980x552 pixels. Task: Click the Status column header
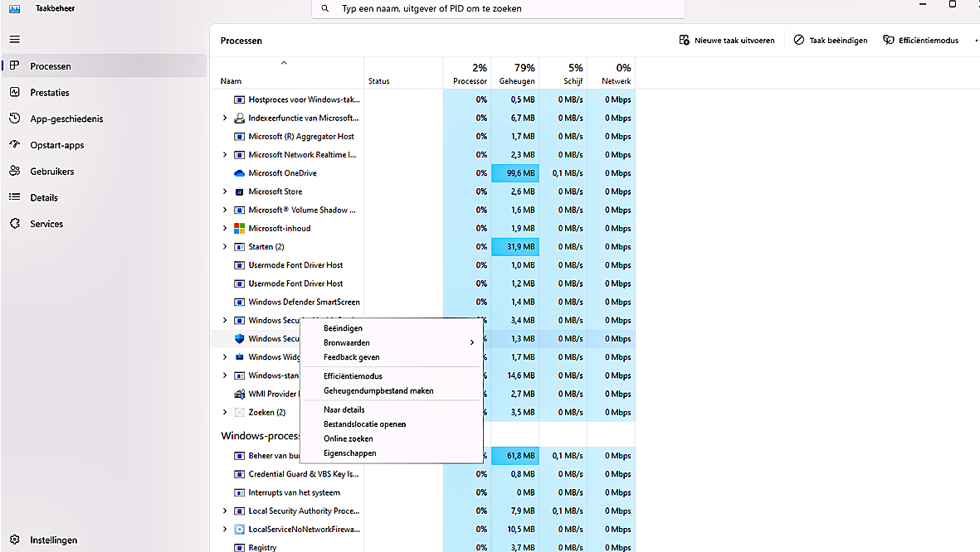point(404,73)
